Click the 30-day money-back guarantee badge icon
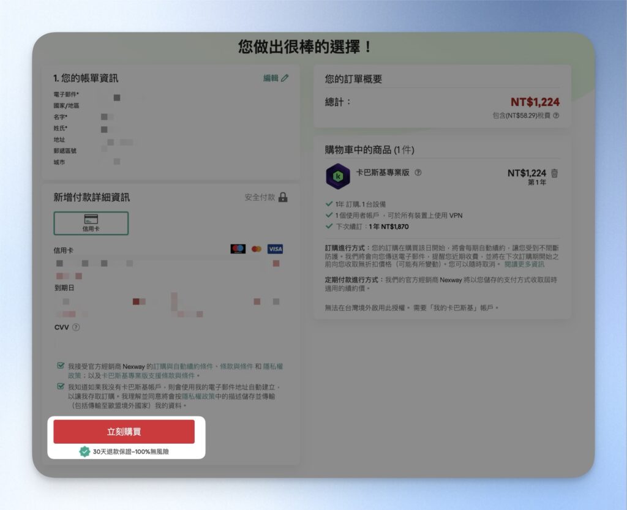This screenshot has height=510, width=627. click(84, 452)
